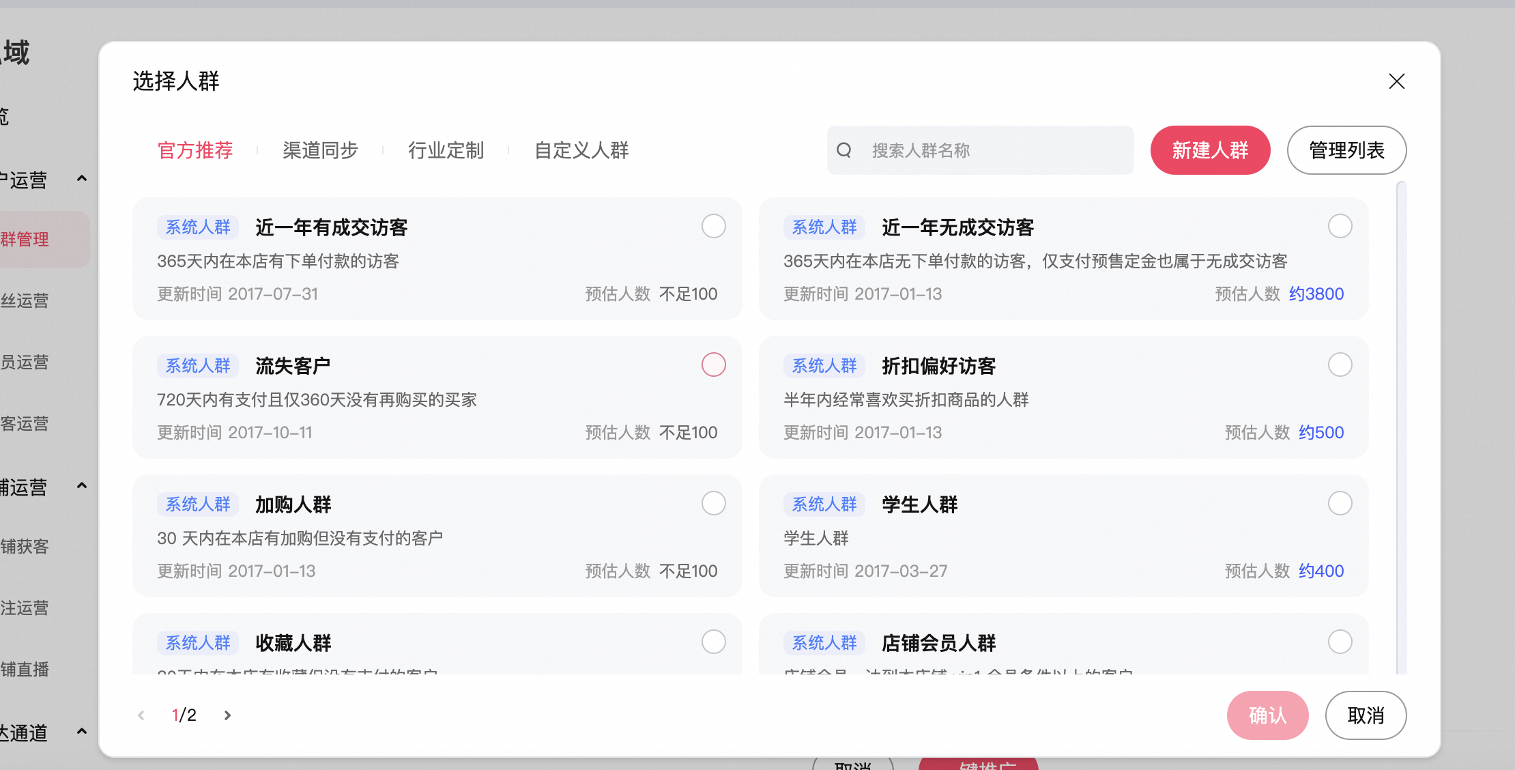Click the 店铺会员人群 card title
The image size is (1515, 770).
point(939,643)
